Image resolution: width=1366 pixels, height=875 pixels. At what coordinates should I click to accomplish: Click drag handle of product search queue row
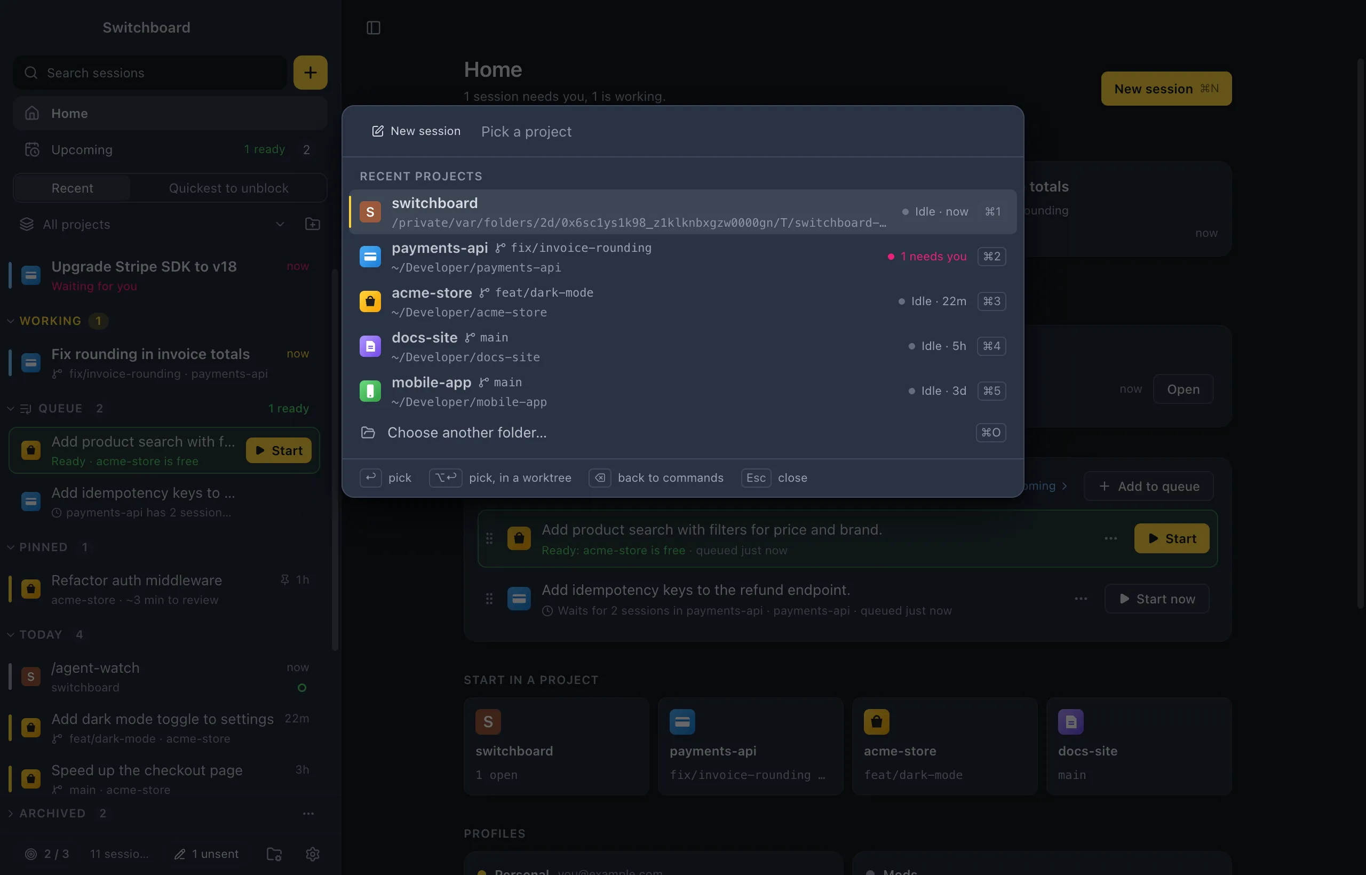point(489,538)
